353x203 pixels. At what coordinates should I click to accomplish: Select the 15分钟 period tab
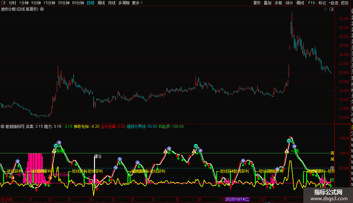tap(49, 3)
